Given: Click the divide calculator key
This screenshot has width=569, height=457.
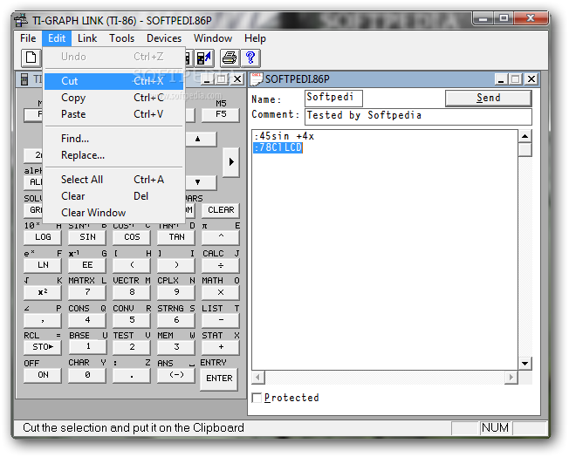Looking at the screenshot, I should click(x=221, y=265).
